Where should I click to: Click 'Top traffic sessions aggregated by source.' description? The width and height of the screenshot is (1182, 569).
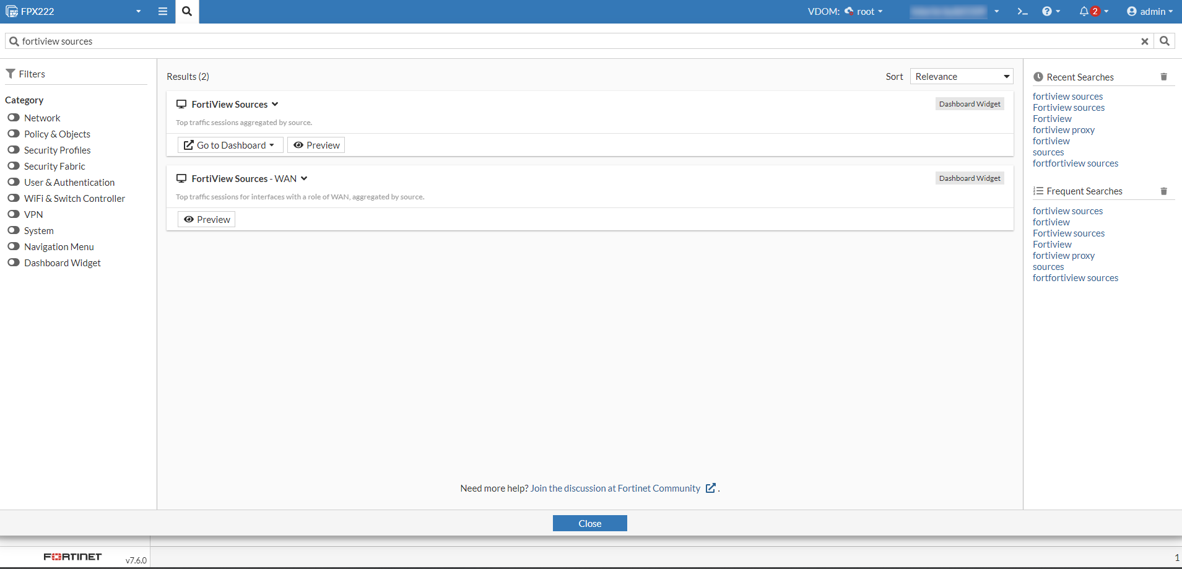(x=244, y=123)
